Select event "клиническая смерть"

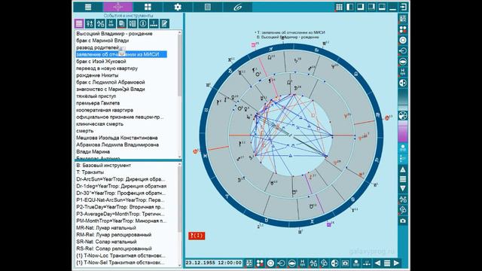pos(99,123)
